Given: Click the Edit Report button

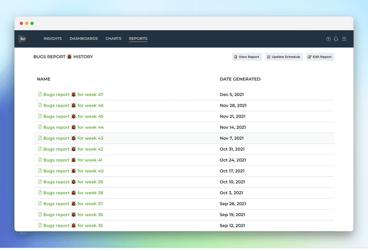Looking at the screenshot, I should click(320, 57).
